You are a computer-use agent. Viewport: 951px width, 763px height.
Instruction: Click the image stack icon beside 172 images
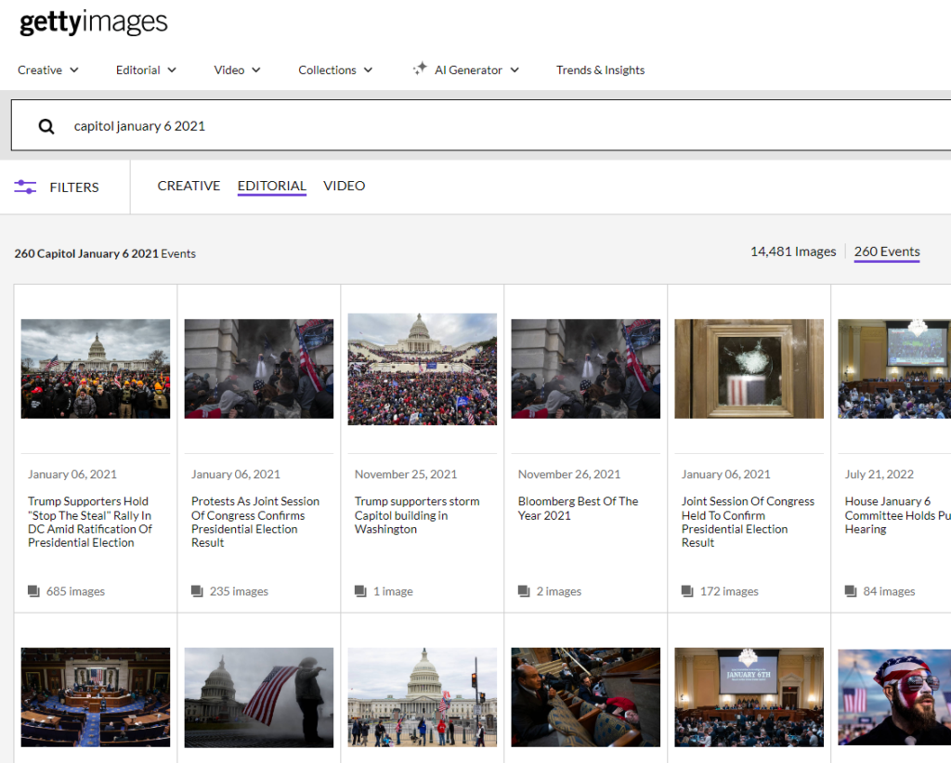tap(688, 591)
